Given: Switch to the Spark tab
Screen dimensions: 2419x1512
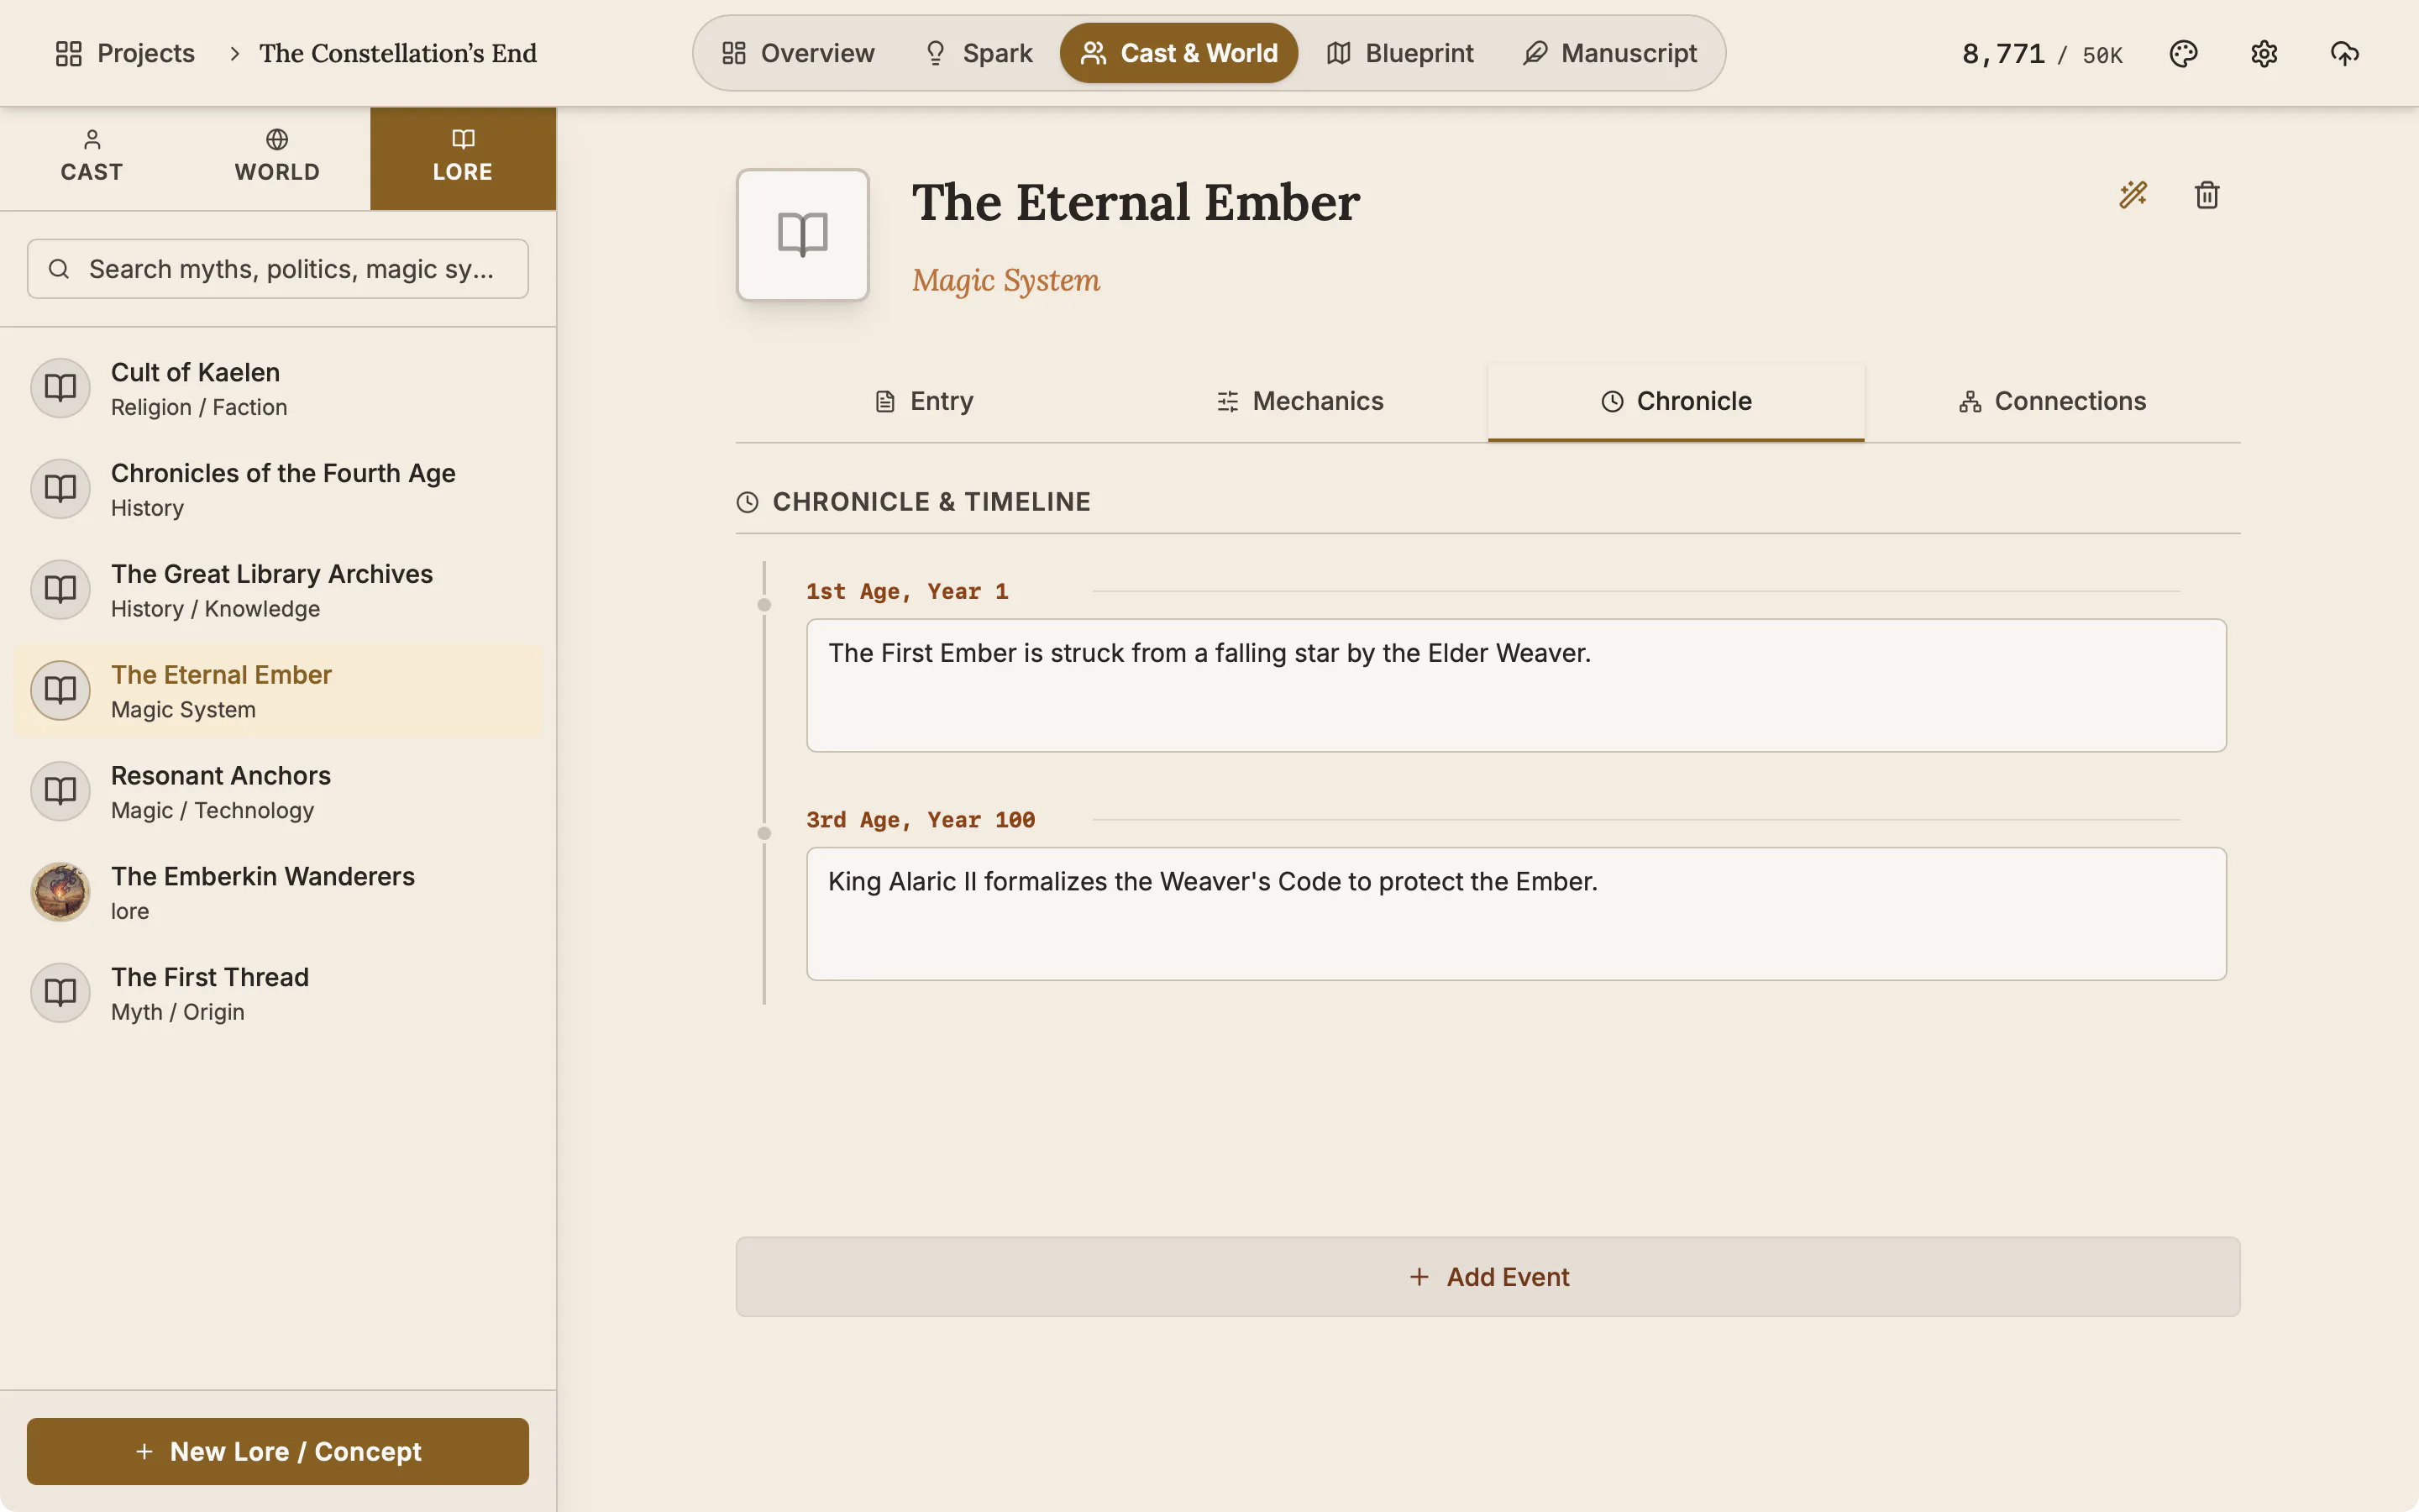Looking at the screenshot, I should click(978, 53).
